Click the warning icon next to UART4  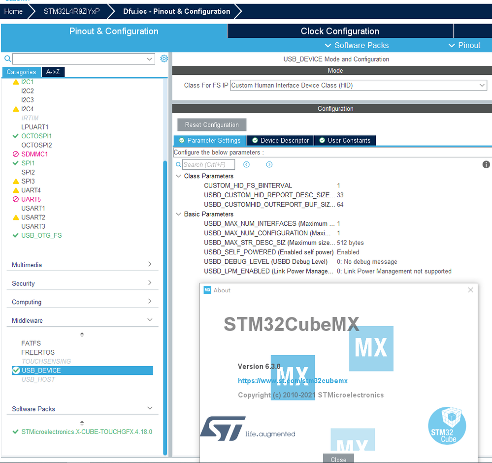16,190
